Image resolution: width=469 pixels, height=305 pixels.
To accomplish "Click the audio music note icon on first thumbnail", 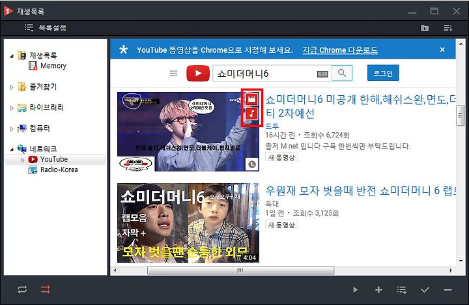I will click(252, 114).
